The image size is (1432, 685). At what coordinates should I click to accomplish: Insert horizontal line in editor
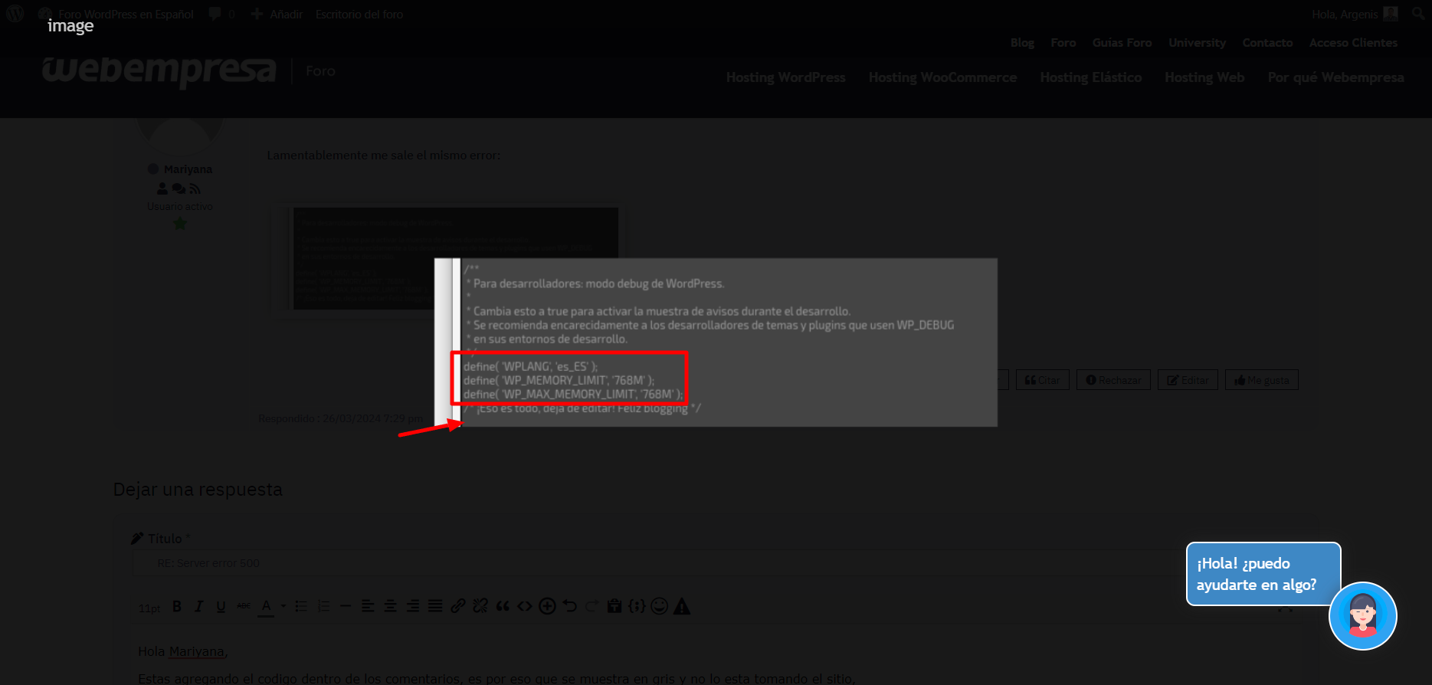pos(346,606)
